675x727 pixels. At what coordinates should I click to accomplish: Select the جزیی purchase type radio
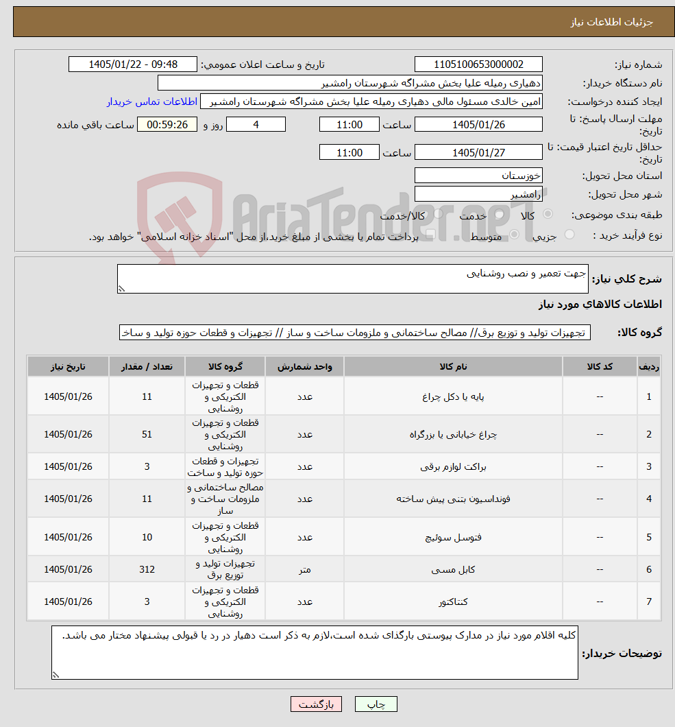pos(569,235)
